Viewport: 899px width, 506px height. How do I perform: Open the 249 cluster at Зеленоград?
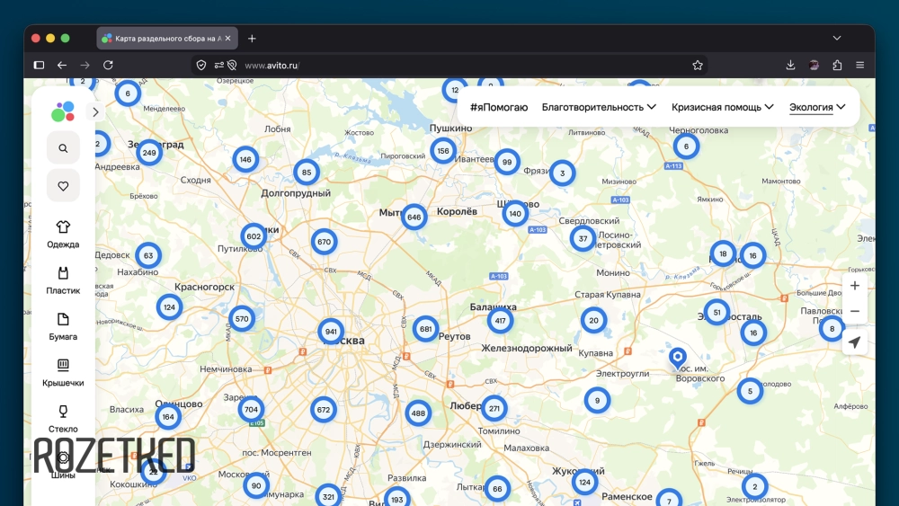(149, 153)
